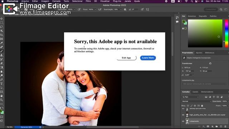Open brush opacity 100% dropdown in options bar
229x129 pixels.
pos(75,10)
